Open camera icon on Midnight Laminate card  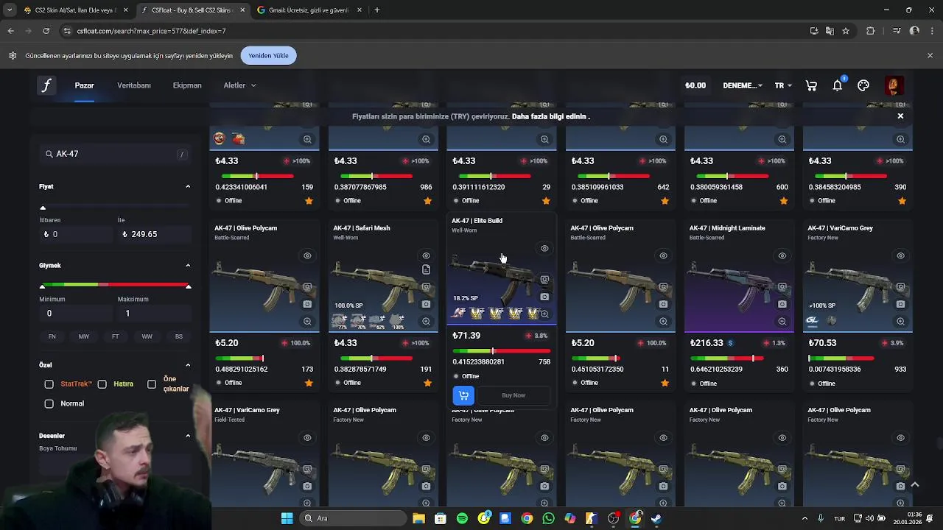pyautogui.click(x=782, y=304)
